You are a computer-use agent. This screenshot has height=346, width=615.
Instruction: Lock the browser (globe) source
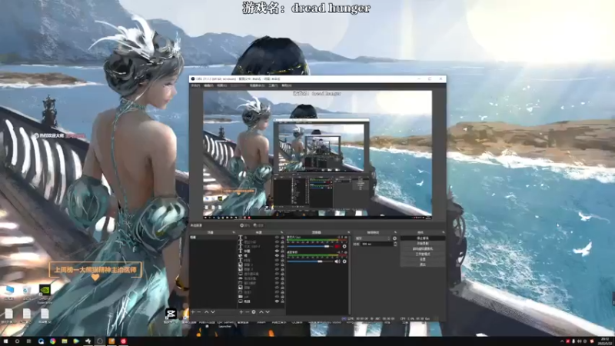click(282, 256)
